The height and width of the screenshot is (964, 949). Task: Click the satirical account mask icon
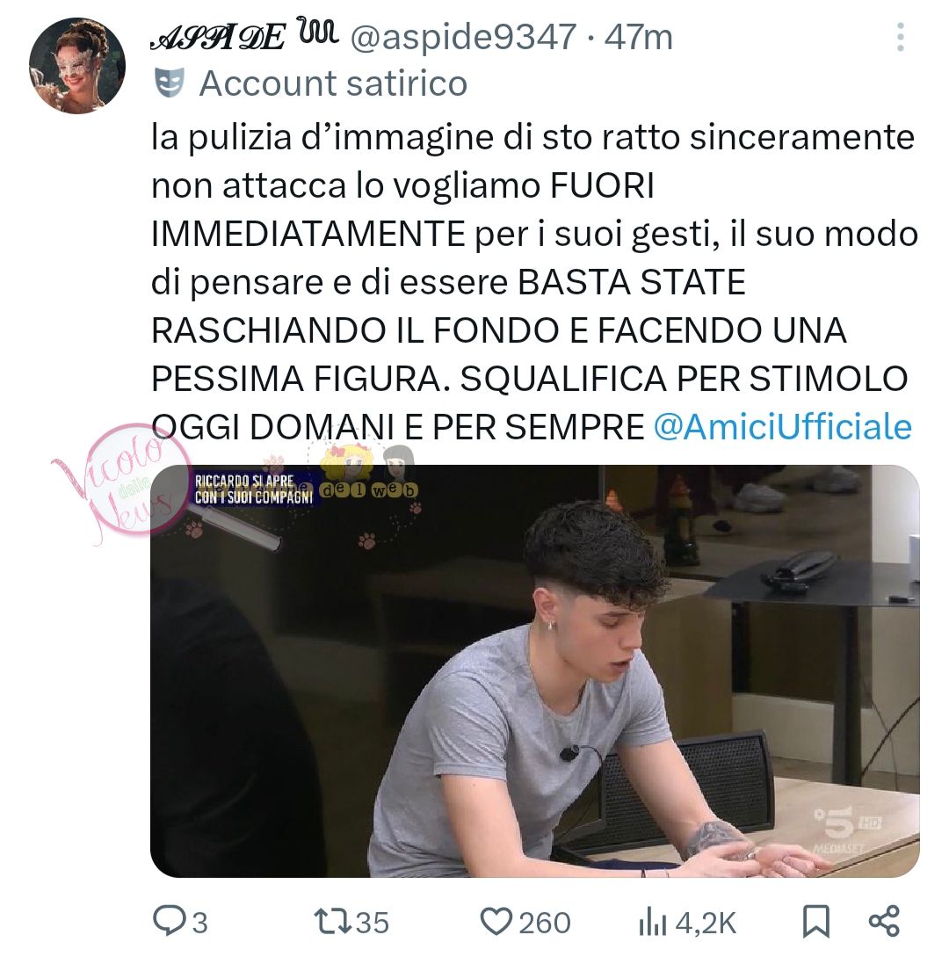pos(170,83)
